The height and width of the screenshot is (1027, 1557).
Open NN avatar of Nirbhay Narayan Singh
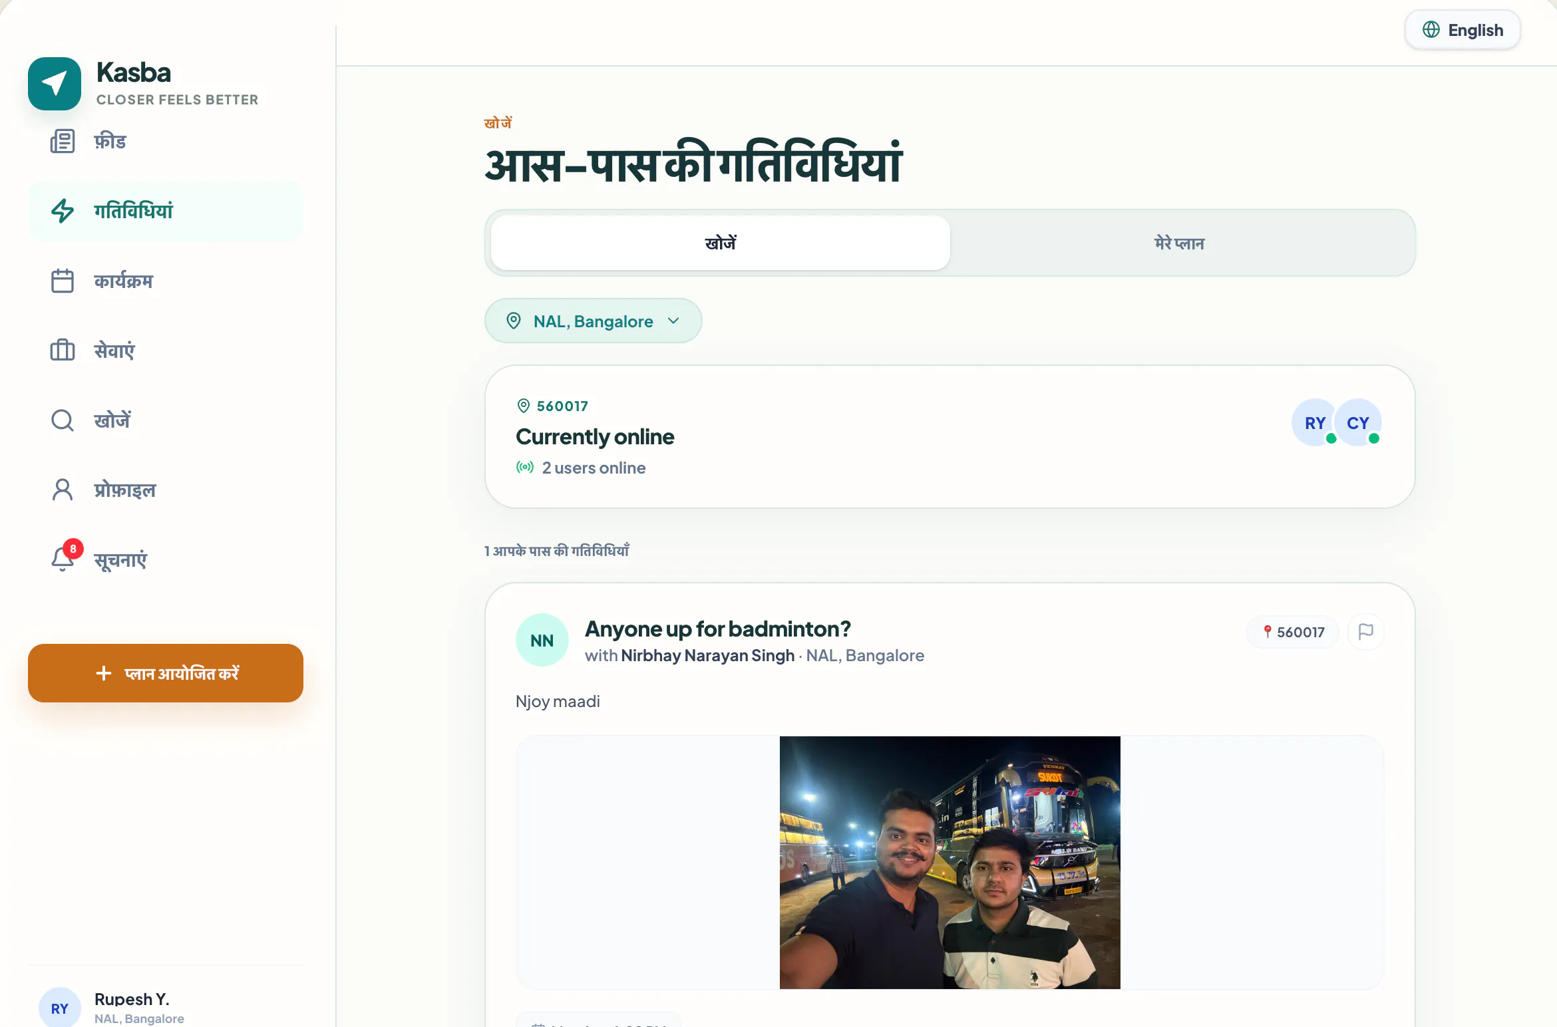(x=542, y=640)
